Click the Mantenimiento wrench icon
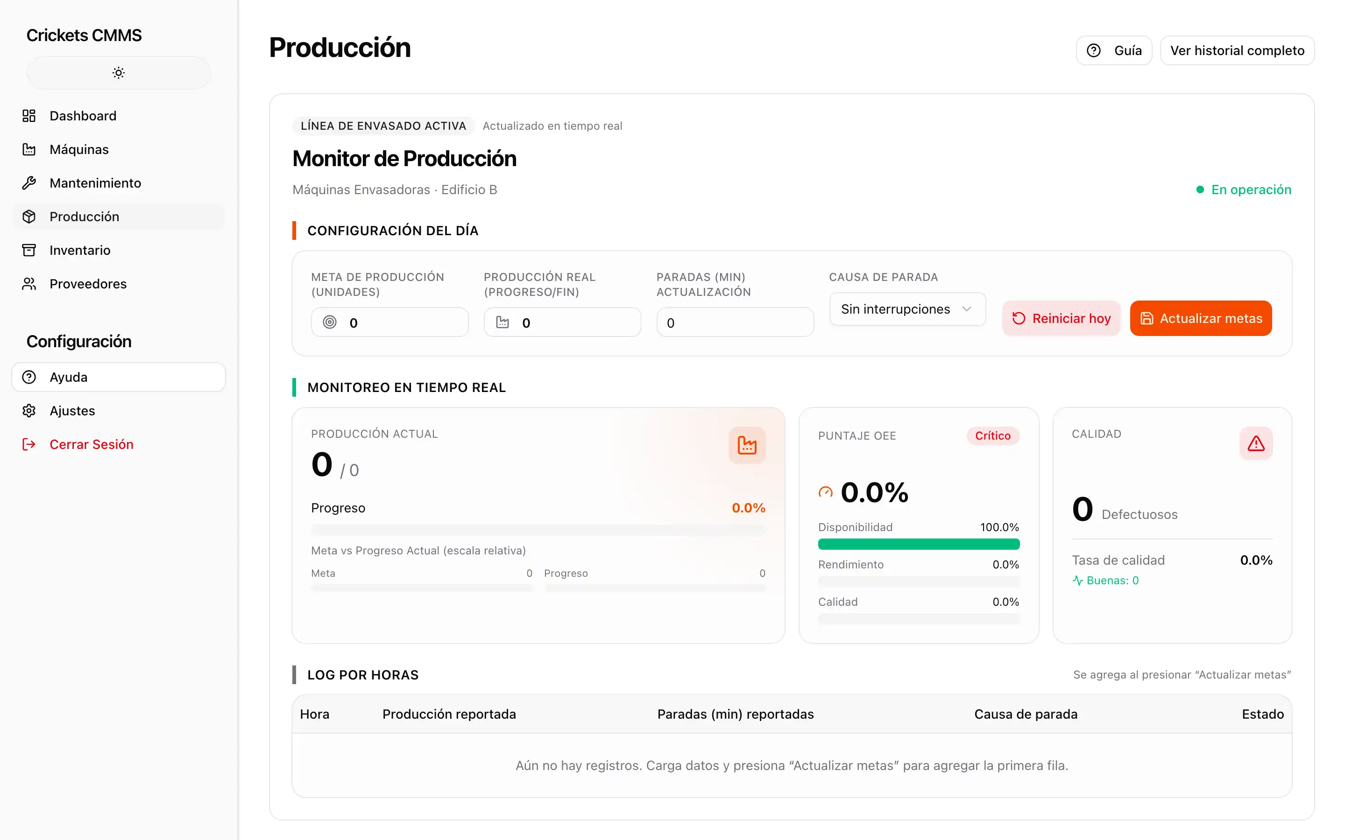Screen dimensions: 1345x840 (x=29, y=183)
